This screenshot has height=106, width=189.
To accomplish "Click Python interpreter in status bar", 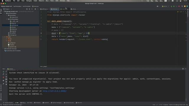I will click(x=177, y=105).
